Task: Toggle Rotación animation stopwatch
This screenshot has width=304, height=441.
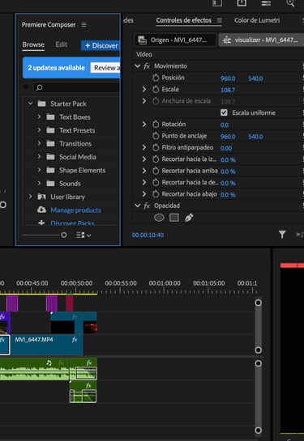Action: point(156,125)
